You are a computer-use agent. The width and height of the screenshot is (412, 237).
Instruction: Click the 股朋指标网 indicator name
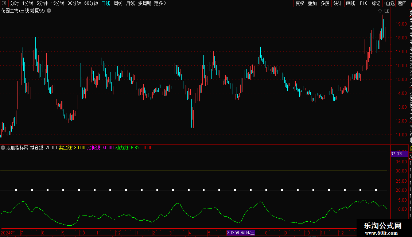tap(18, 148)
